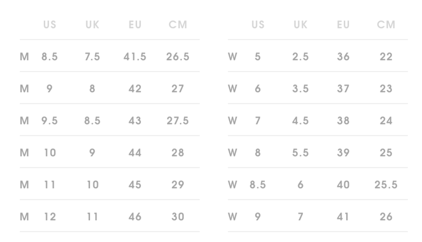Viewport: 422px width, 242px height.
Task: Click UK 7 in women's EU 41 row
Action: [x=300, y=217]
